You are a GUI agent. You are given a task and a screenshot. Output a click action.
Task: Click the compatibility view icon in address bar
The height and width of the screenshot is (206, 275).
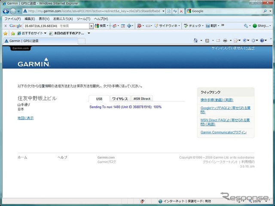[169, 11]
